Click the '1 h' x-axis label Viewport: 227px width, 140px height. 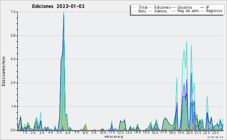[25, 132]
